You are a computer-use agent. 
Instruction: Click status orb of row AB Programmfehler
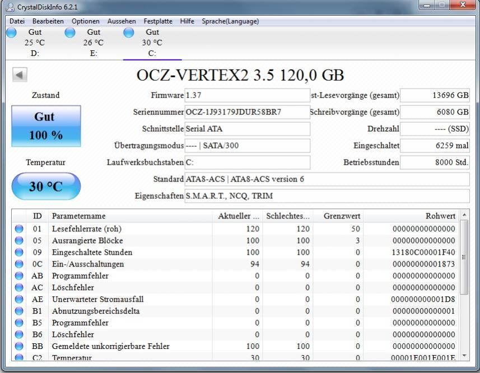19,276
